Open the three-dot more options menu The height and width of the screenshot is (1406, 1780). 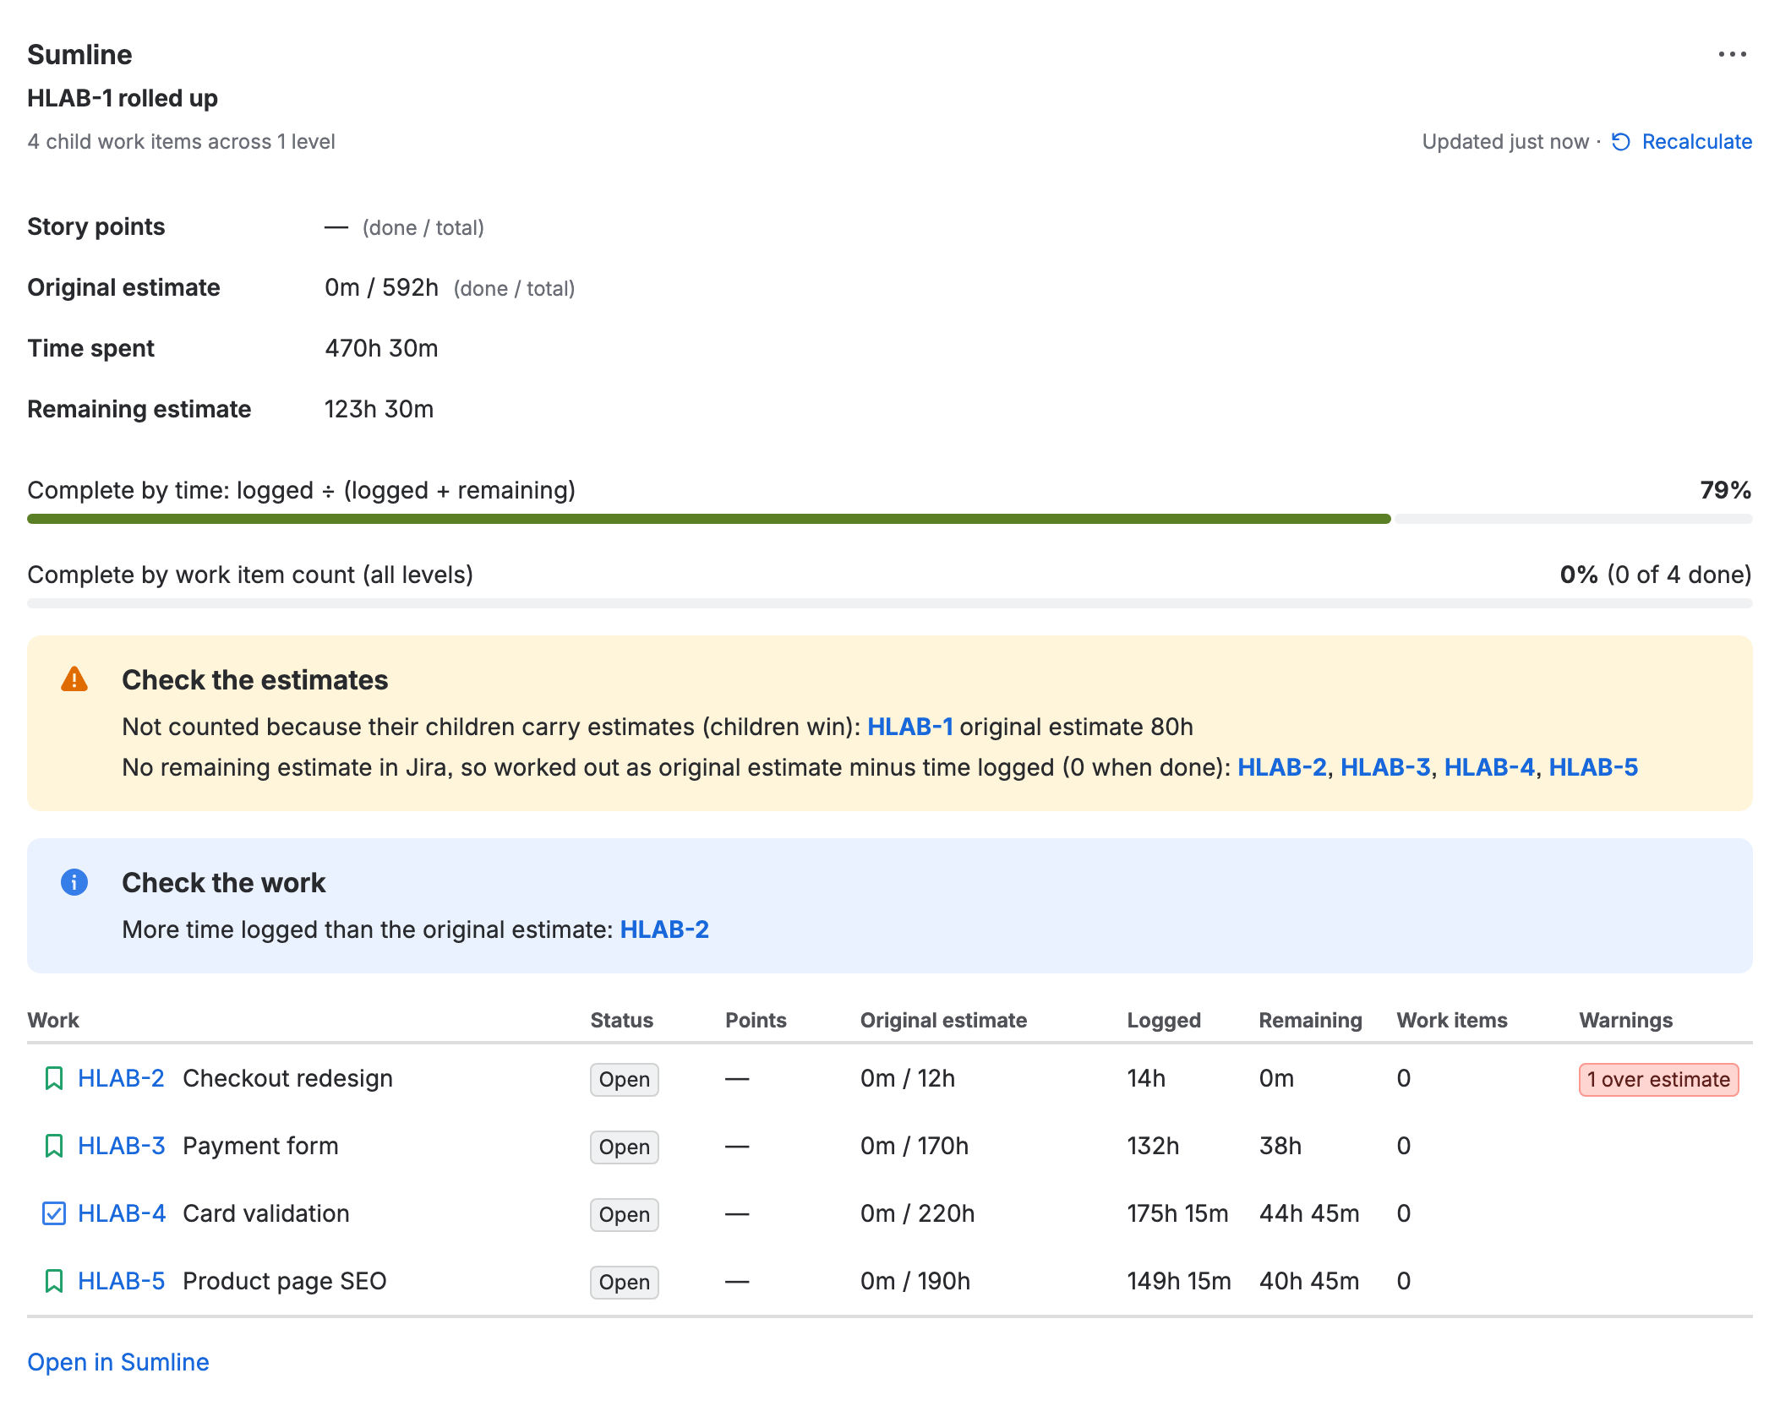[x=1732, y=54]
